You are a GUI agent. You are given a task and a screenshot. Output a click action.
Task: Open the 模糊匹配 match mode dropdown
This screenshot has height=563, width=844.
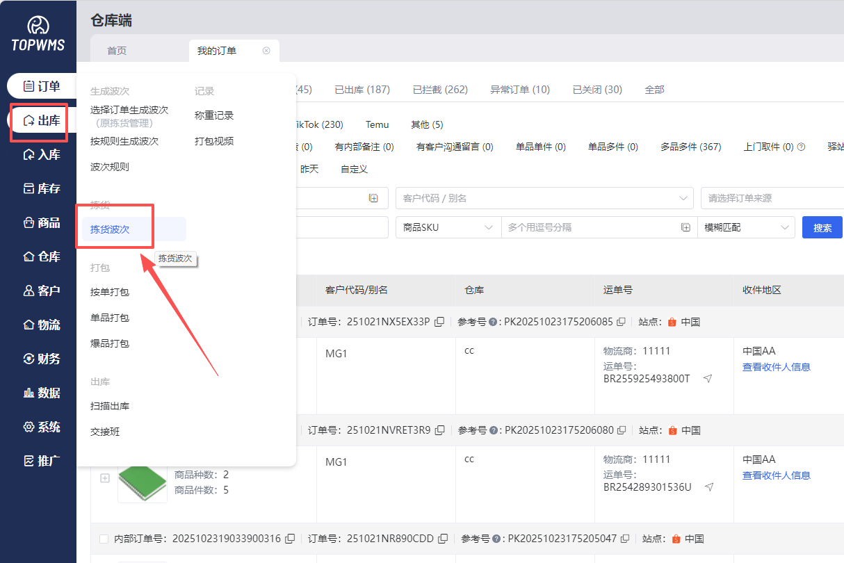(x=746, y=227)
